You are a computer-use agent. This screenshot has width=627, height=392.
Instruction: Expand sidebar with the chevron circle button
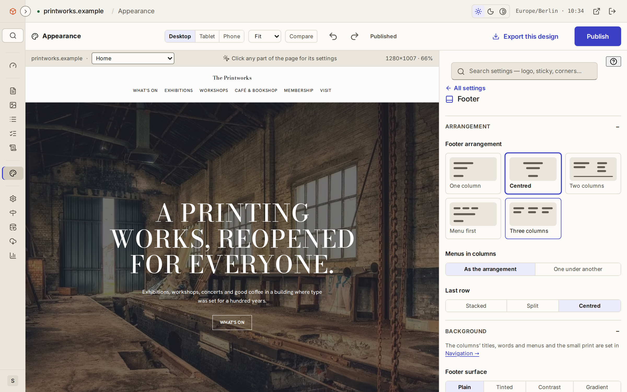(x=26, y=11)
